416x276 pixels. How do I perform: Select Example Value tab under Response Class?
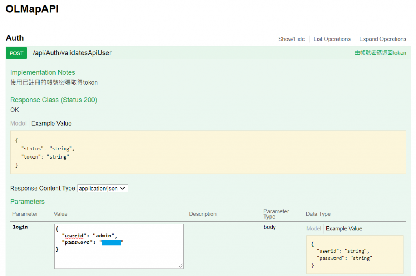click(x=52, y=123)
